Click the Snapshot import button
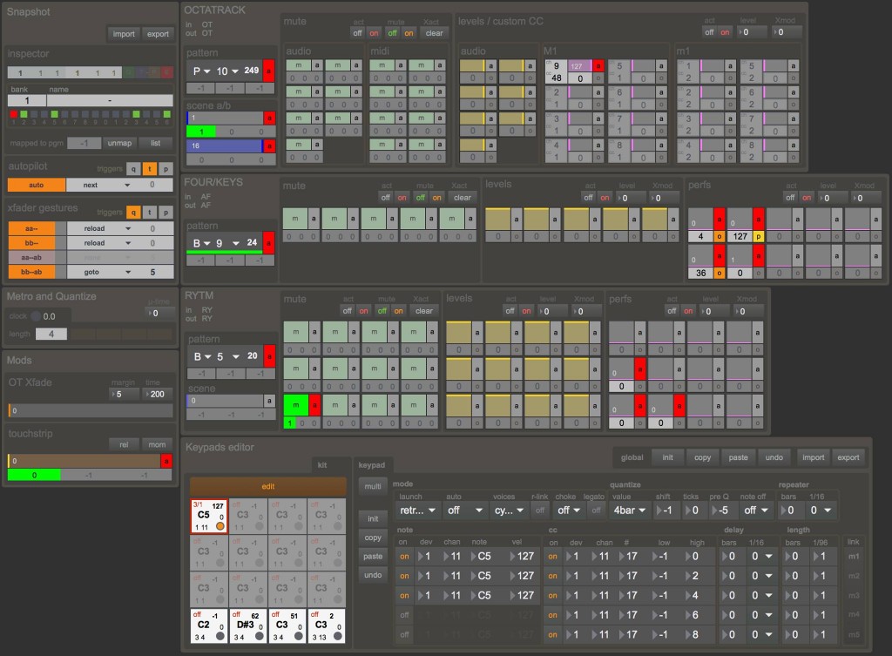The width and height of the screenshot is (892, 656). [x=124, y=34]
